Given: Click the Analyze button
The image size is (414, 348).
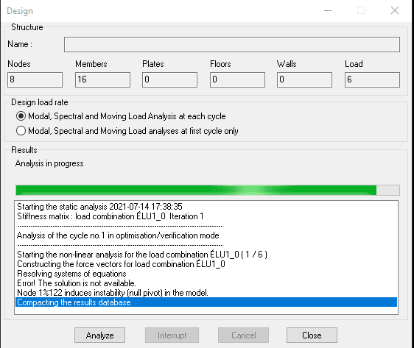Looking at the screenshot, I should pos(99,335).
